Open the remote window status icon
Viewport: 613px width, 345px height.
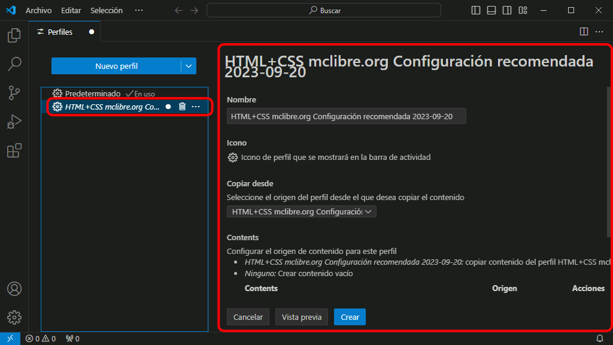[x=10, y=338]
